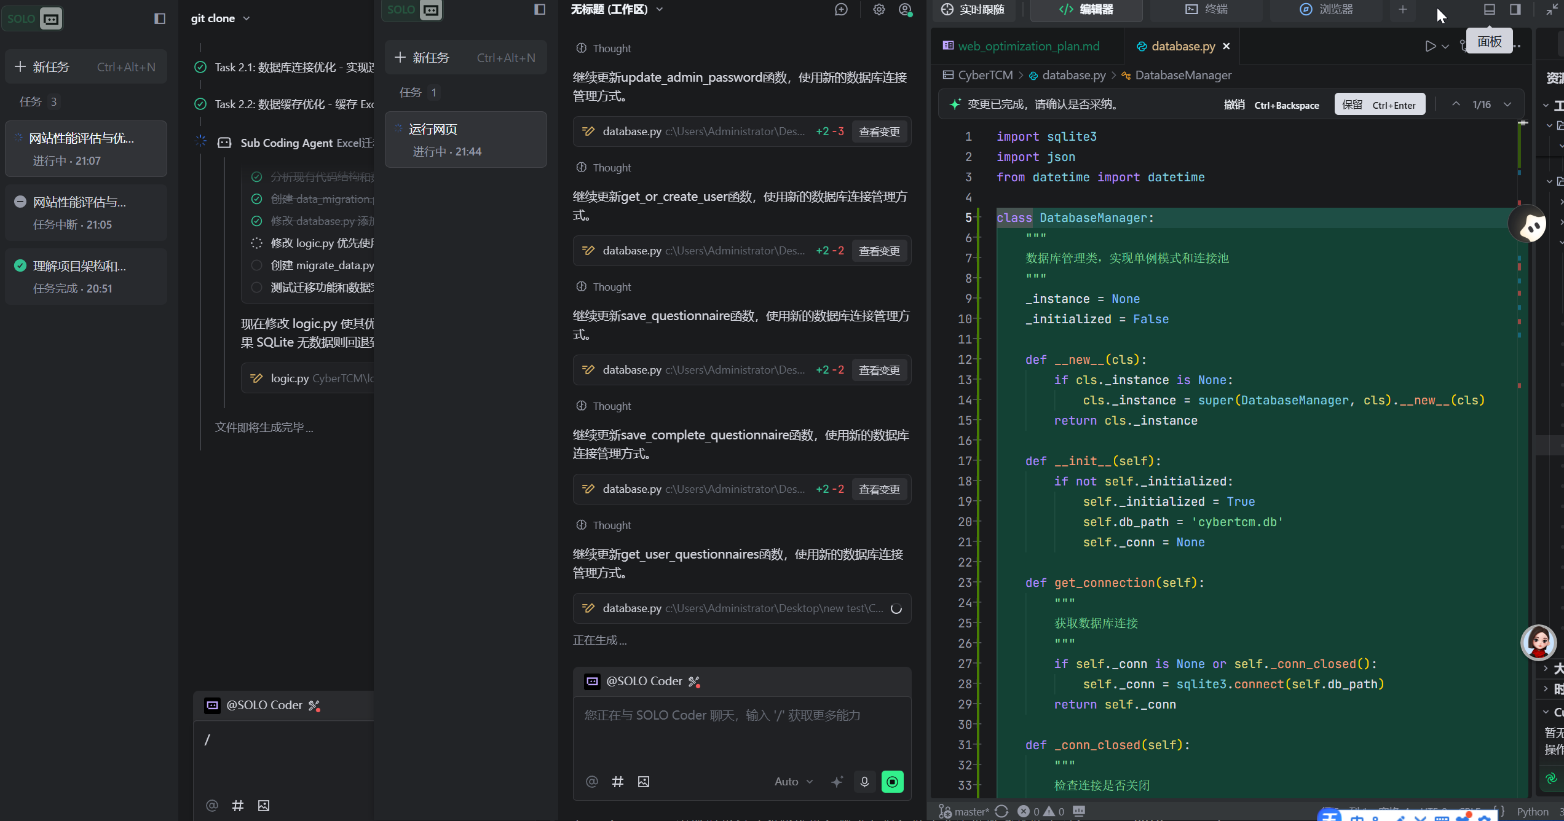Toggle sidebar collapse icon beside SOLO logo
The image size is (1564, 821).
click(x=160, y=18)
